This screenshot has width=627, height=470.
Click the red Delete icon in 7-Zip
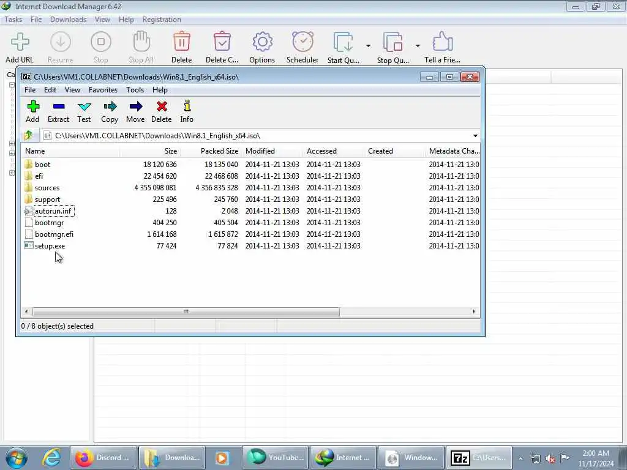162,111
